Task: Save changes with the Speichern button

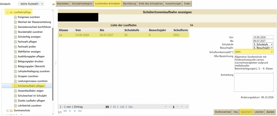Action: 246,112
